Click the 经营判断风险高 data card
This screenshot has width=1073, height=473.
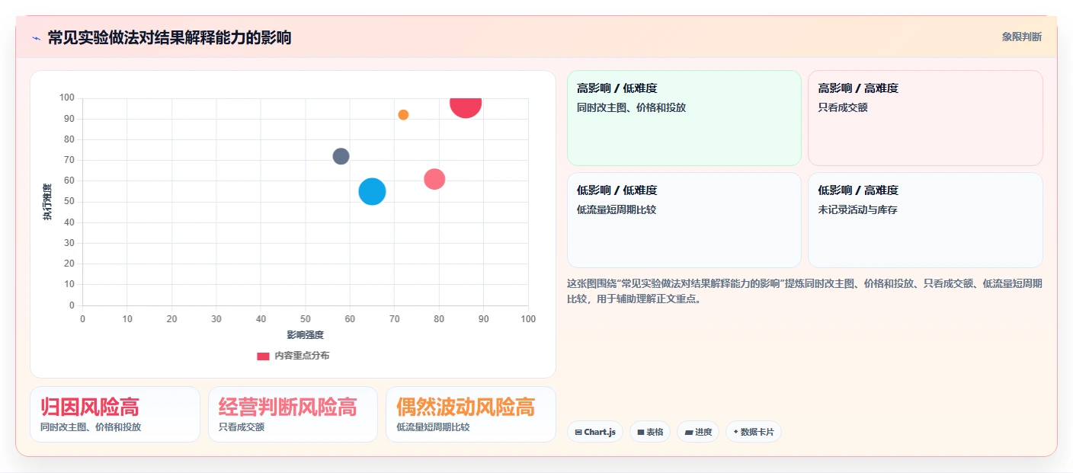coord(293,414)
